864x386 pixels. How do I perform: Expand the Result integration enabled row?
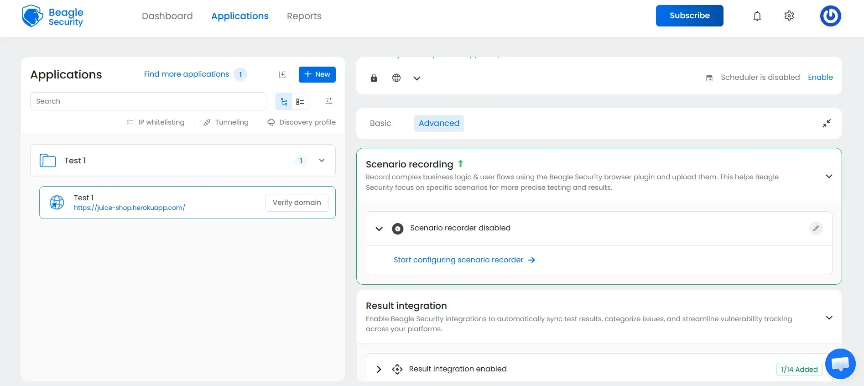(x=379, y=369)
